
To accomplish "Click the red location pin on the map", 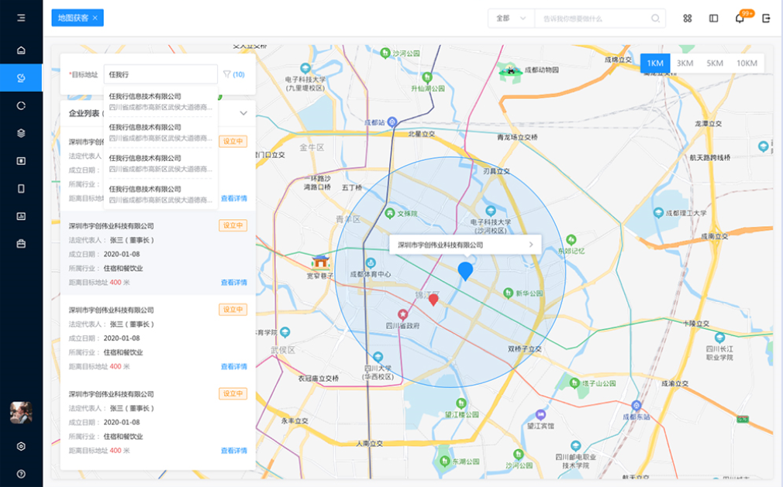I will (433, 300).
